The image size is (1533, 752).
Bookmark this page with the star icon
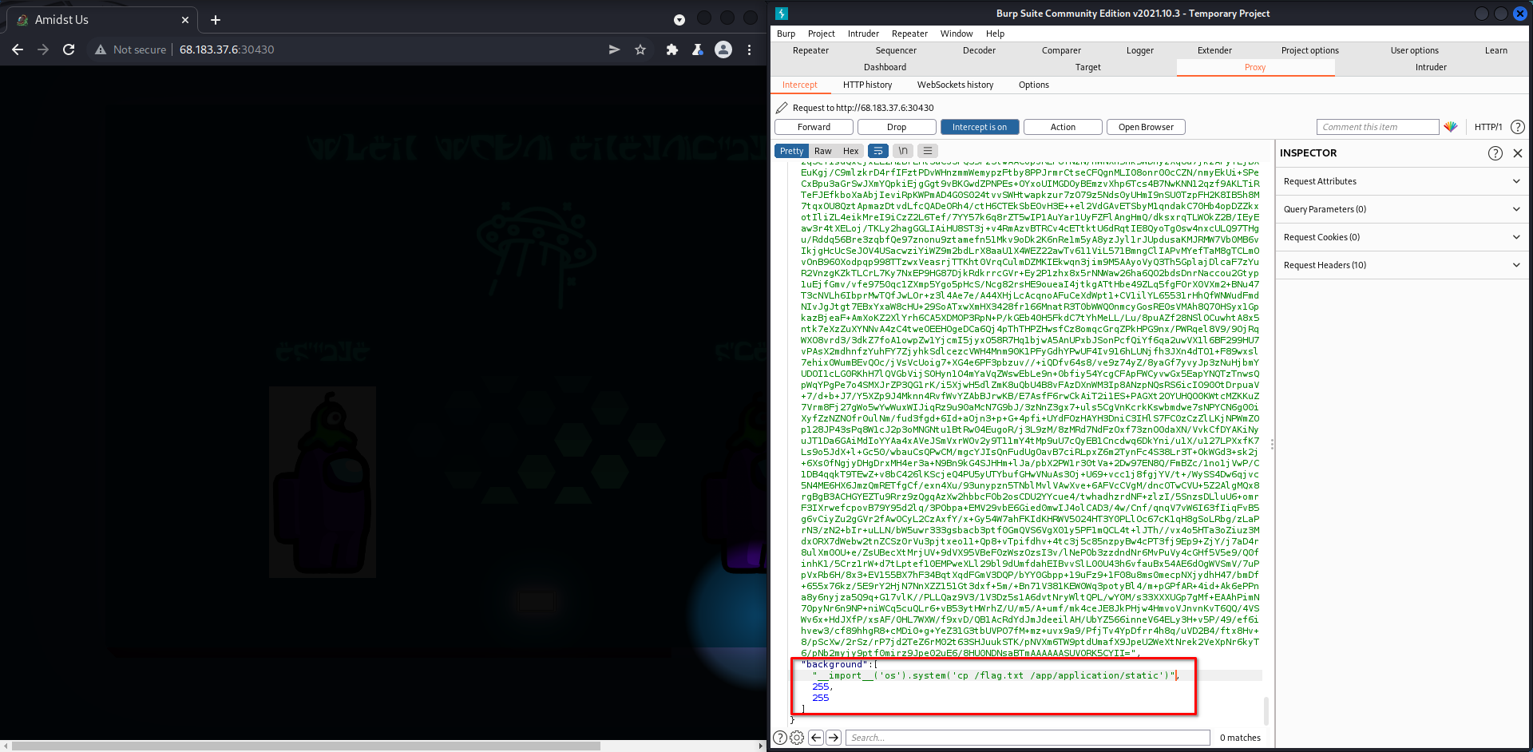click(640, 49)
